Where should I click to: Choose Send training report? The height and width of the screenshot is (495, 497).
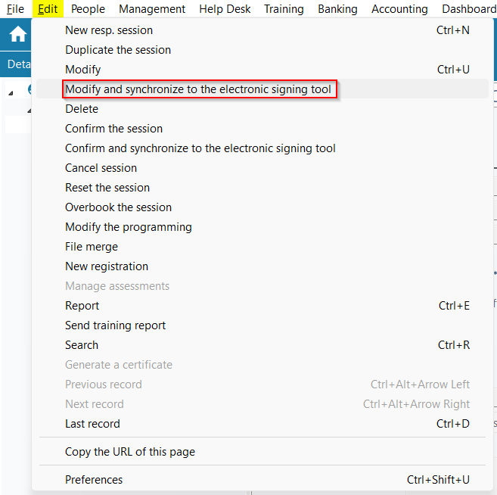115,325
